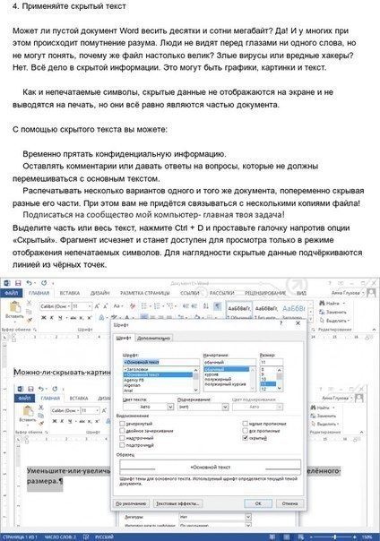Uncheck the скрытый hidden text checkbox
380x541 pixels.
(x=245, y=438)
